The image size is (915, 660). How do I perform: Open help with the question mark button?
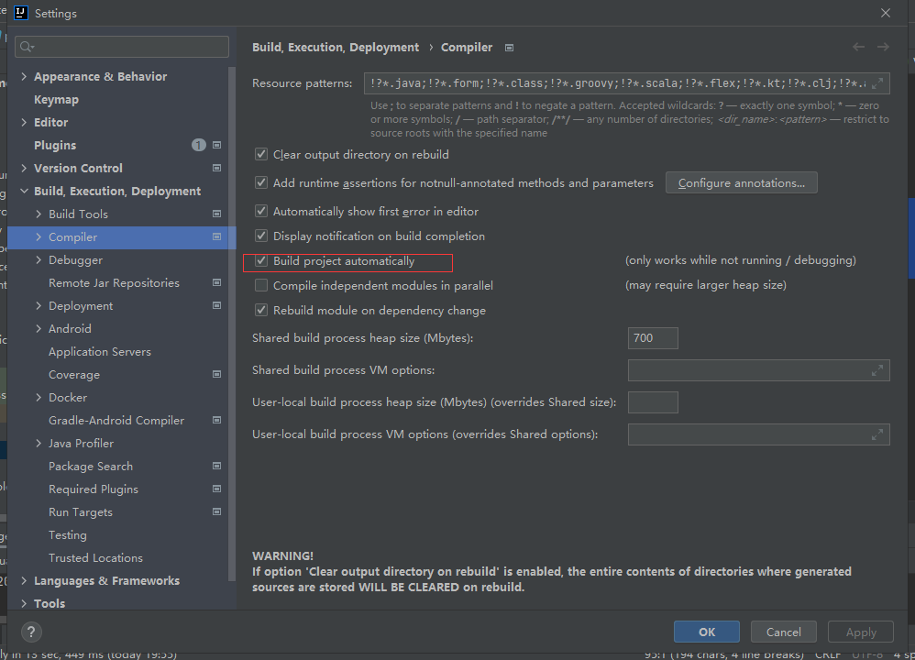click(31, 632)
